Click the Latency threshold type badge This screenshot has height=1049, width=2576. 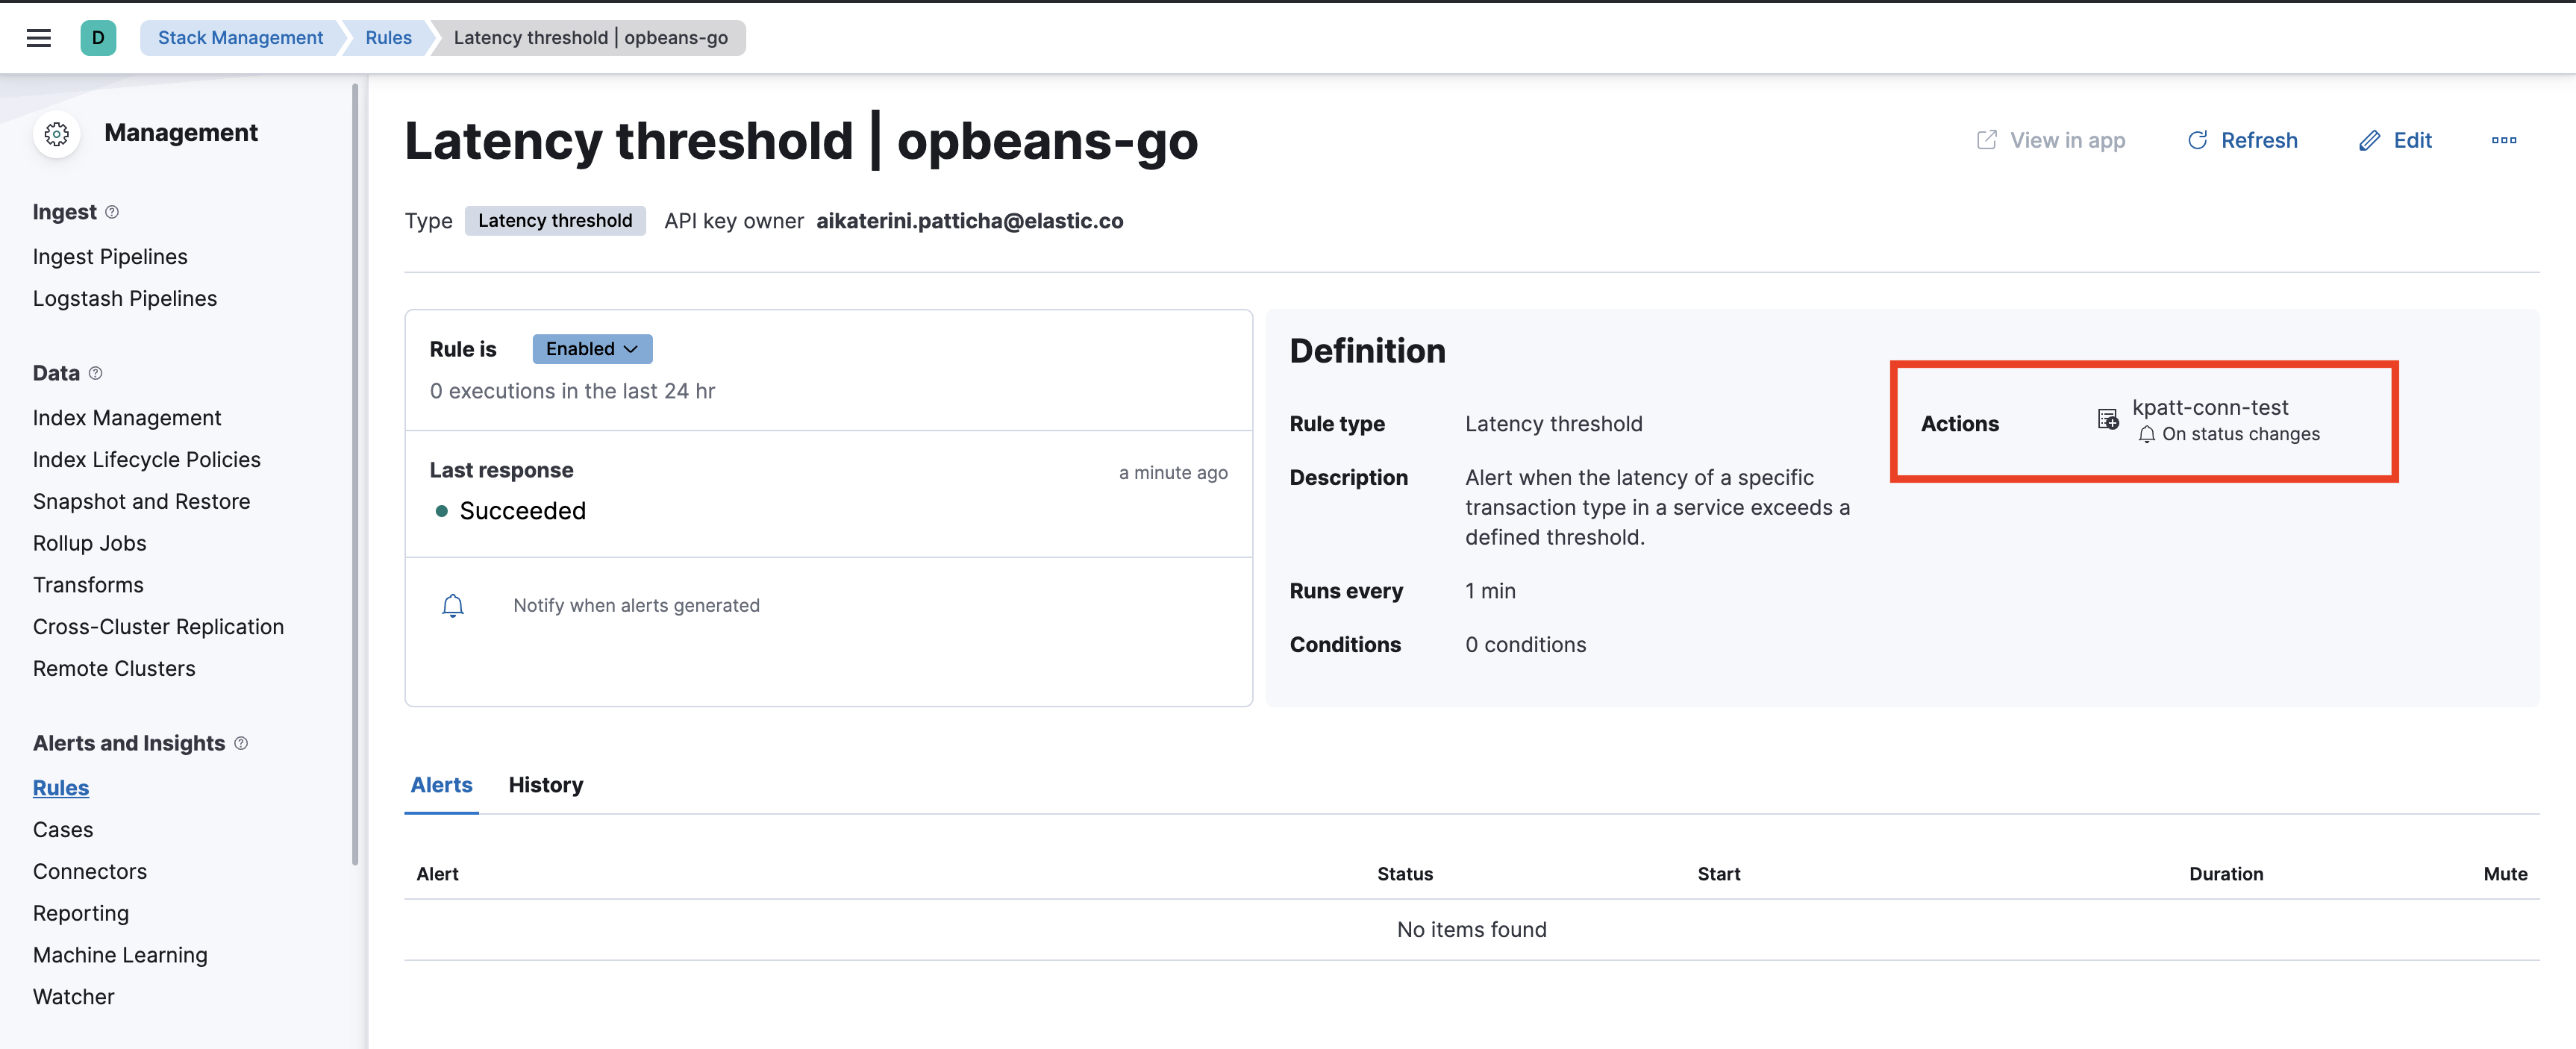[555, 221]
